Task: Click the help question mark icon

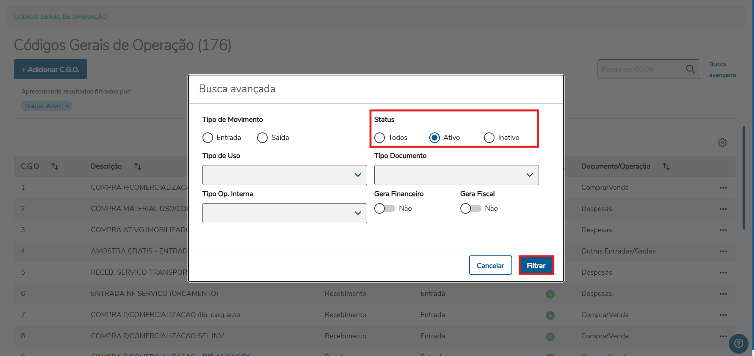Action: coord(739,344)
